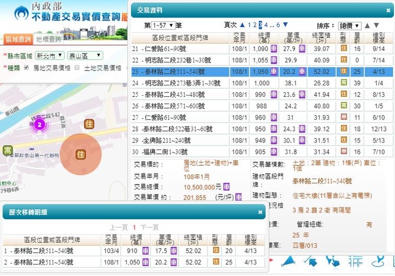395x276 pixels.
Task: Open the 第1~57筆 record range dropdown
Action: click(x=163, y=25)
